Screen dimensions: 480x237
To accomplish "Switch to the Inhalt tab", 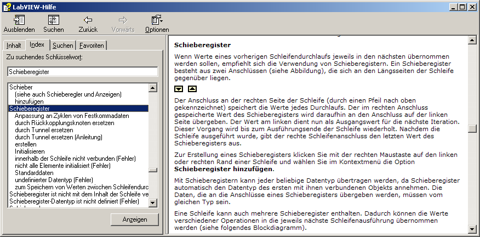I will (x=14, y=46).
